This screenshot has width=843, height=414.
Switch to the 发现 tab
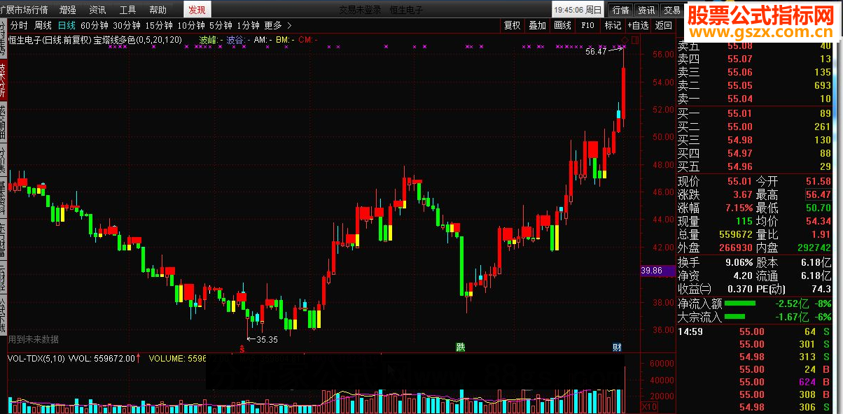pyautogui.click(x=197, y=10)
